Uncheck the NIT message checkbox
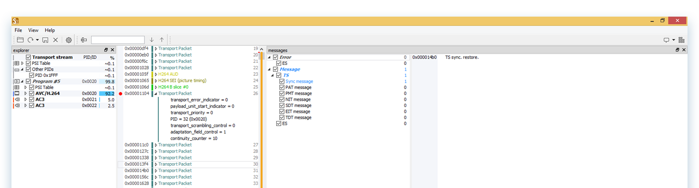The width and height of the screenshot is (699, 188). tap(282, 99)
